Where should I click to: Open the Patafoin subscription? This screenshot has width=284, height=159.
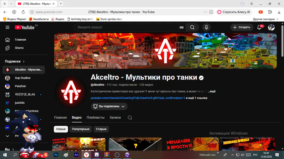pos(24,86)
